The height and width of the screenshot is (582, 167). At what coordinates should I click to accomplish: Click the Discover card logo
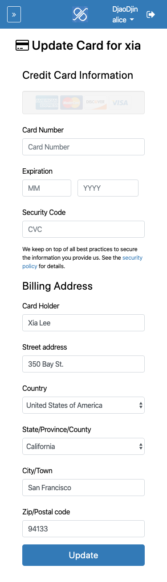tap(96, 103)
